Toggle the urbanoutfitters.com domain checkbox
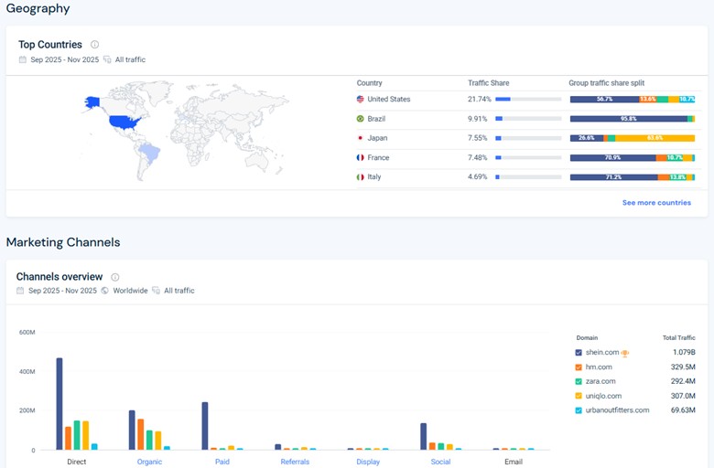 (x=579, y=410)
